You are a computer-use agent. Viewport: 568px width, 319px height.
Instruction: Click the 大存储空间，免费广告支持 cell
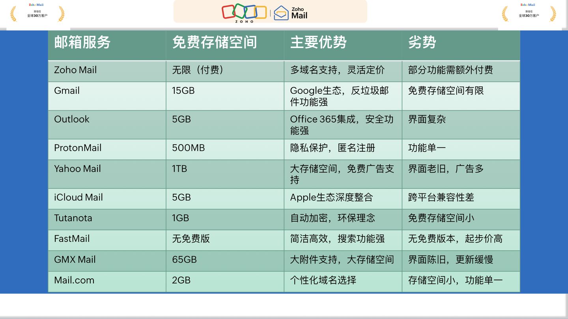(343, 174)
